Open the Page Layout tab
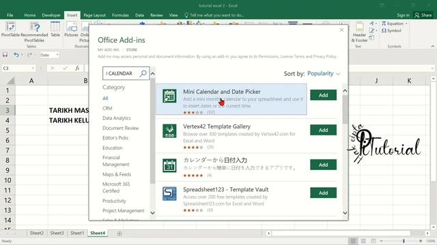The image size is (437, 245). (x=94, y=15)
